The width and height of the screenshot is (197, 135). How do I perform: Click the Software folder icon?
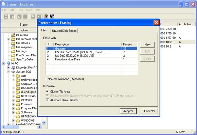tap(18, 112)
